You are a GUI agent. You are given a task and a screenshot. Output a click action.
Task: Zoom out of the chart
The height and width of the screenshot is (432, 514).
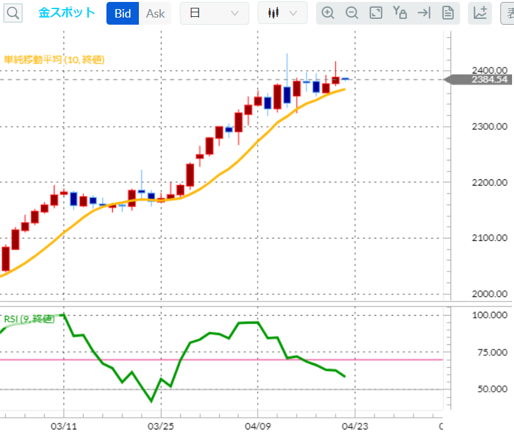[x=352, y=13]
